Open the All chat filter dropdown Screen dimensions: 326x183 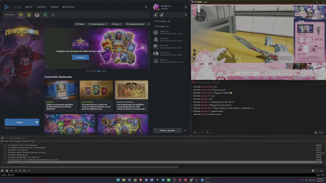[x=196, y=132]
